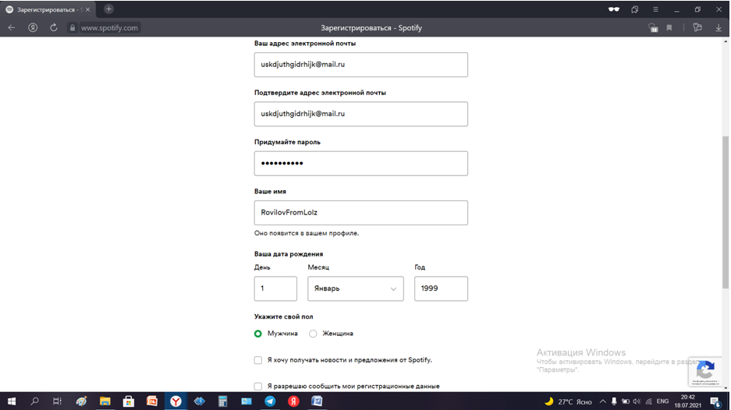Click the Ваше имя field

point(360,213)
